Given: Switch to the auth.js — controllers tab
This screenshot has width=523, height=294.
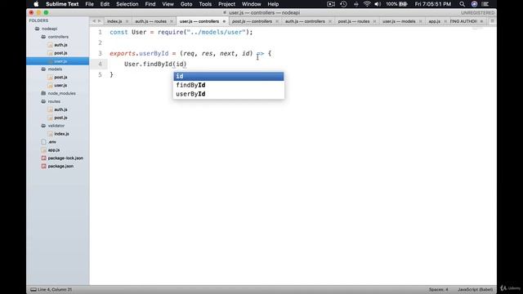Looking at the screenshot, I should pyautogui.click(x=305, y=21).
